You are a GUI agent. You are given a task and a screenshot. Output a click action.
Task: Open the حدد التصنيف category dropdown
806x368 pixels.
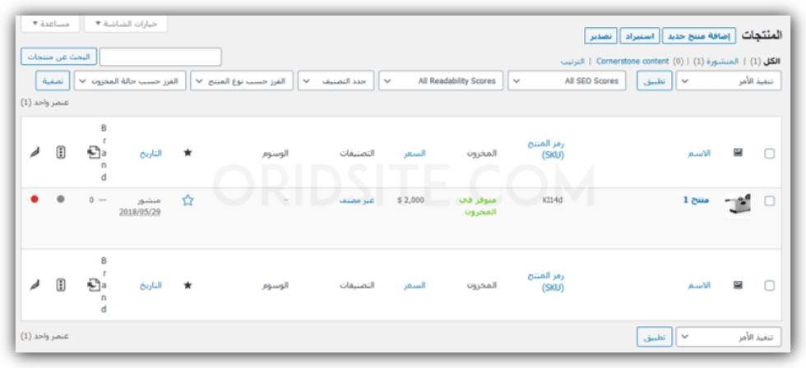coord(336,81)
